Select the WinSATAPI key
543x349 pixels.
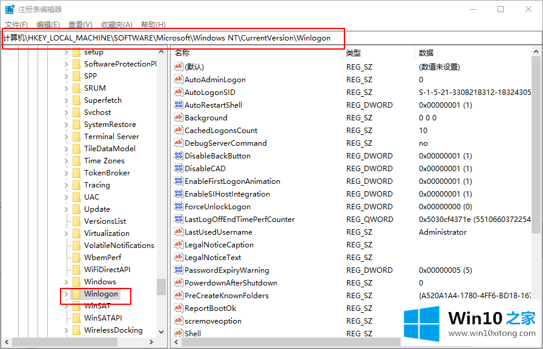[x=103, y=318]
